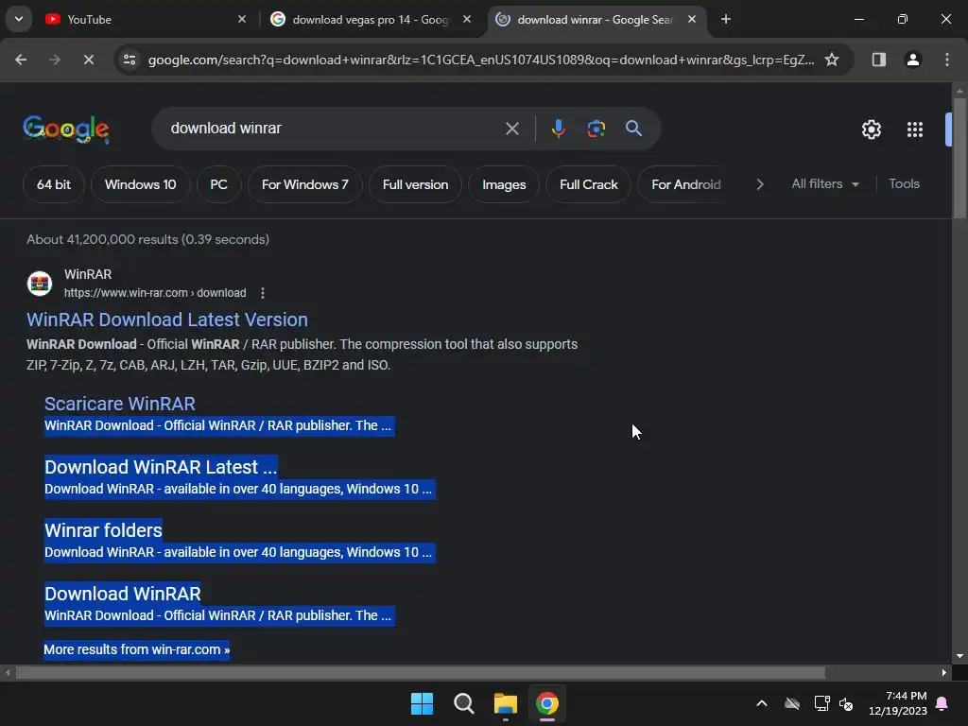Open the clock showing 7:44 PM
The width and height of the screenshot is (968, 726).
click(x=898, y=703)
